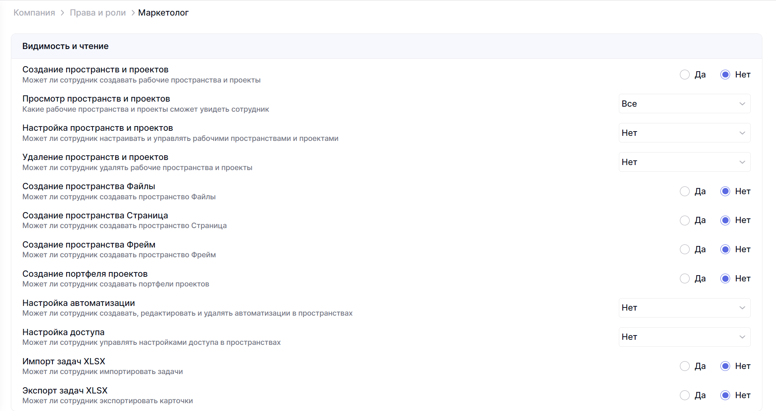Select Нет for Импорт задач XLSX

coord(725,366)
